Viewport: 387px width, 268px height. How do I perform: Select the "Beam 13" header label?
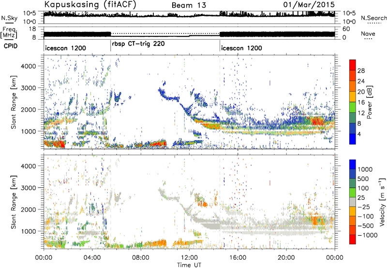pos(189,5)
